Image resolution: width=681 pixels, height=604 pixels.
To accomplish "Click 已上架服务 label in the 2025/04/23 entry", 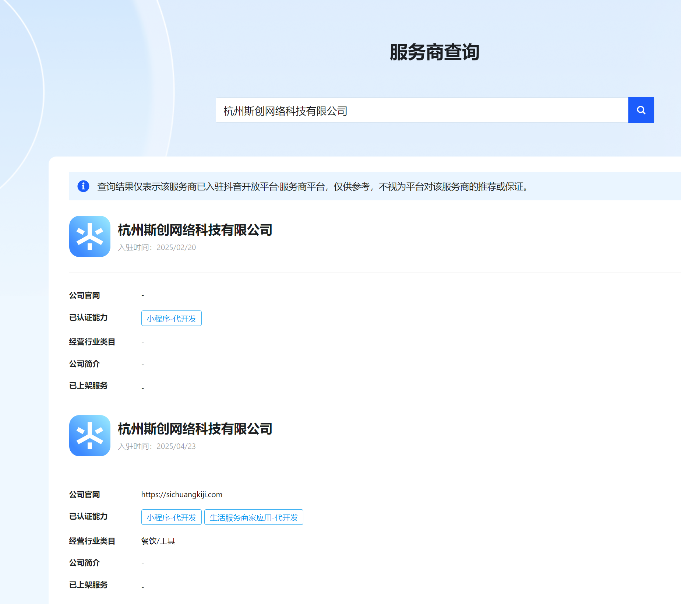I will pos(88,585).
